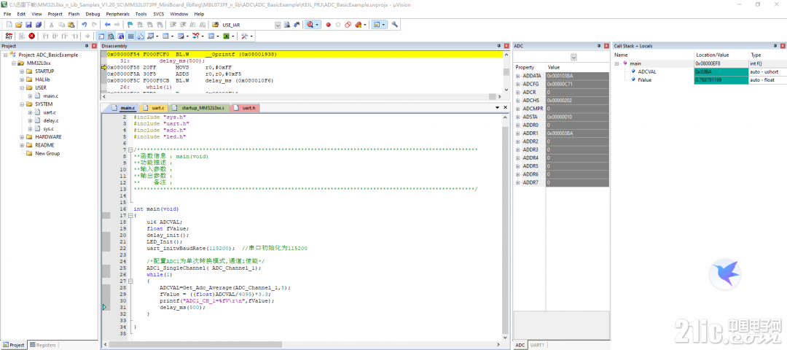Image resolution: width=787 pixels, height=350 pixels.
Task: Close the Call Stack + Locals panel
Action: (783, 46)
